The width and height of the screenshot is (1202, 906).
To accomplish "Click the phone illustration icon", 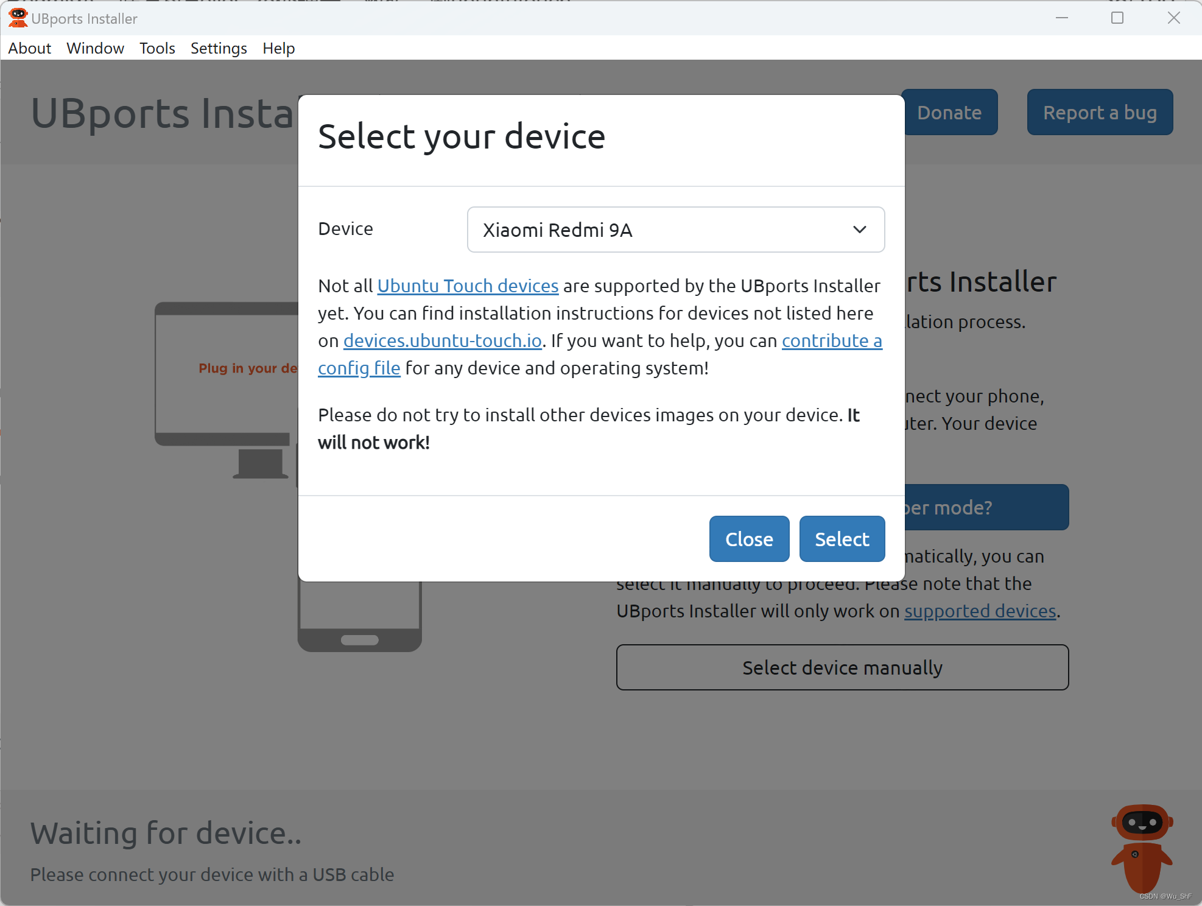I will [x=359, y=615].
